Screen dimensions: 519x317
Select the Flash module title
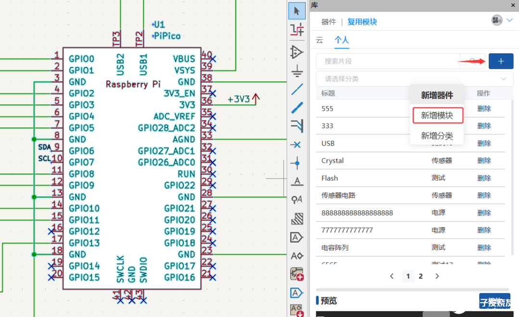coord(330,178)
